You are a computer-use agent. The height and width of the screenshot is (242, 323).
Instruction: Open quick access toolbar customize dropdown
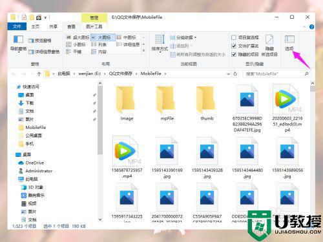(x=45, y=17)
